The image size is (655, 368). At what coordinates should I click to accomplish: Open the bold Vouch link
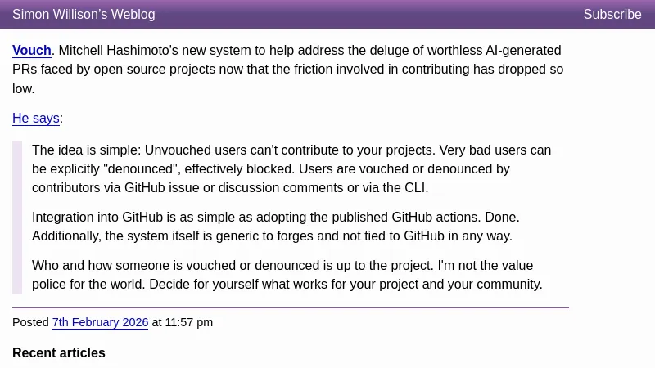(32, 51)
